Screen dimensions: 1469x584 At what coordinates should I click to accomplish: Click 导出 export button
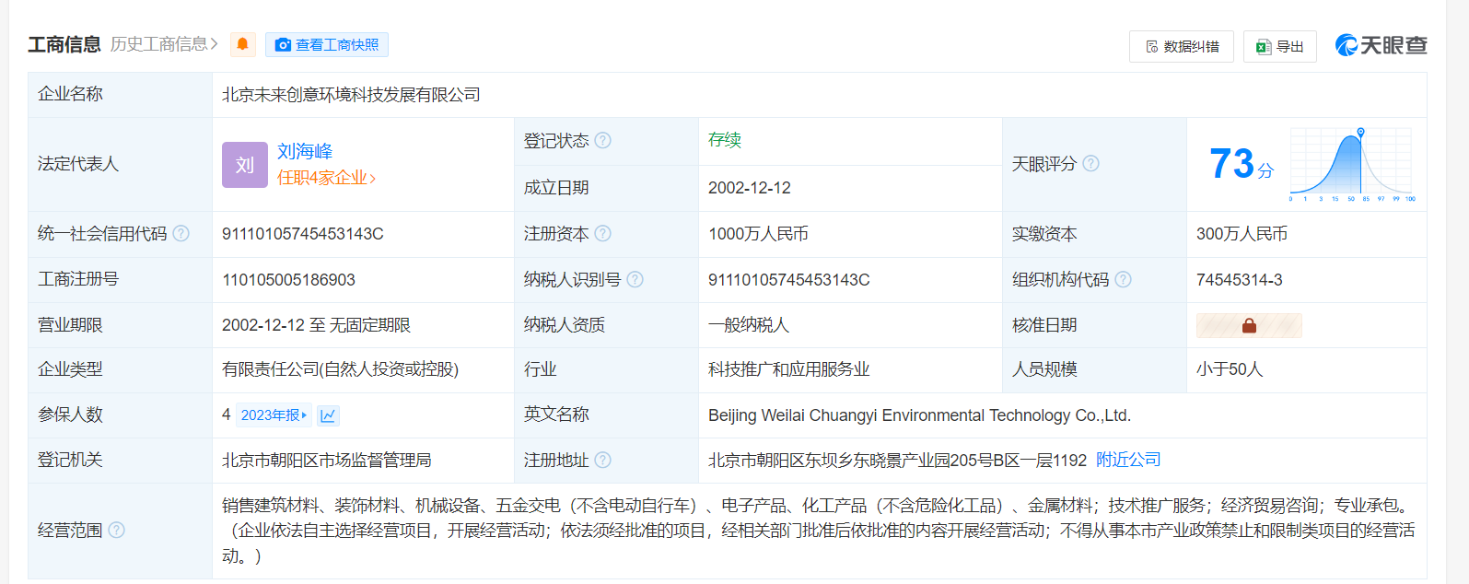[x=1280, y=46]
